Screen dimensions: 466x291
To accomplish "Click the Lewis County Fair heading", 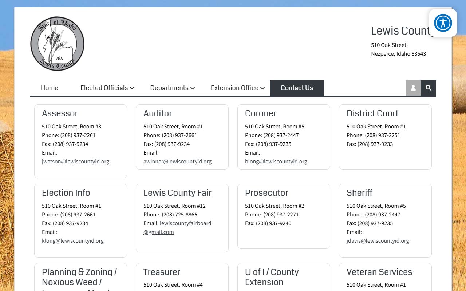I will click(x=177, y=193).
